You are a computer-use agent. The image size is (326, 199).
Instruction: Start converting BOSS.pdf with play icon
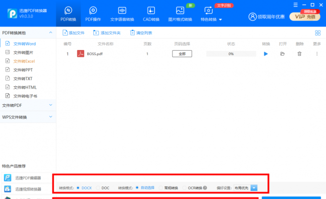266,54
